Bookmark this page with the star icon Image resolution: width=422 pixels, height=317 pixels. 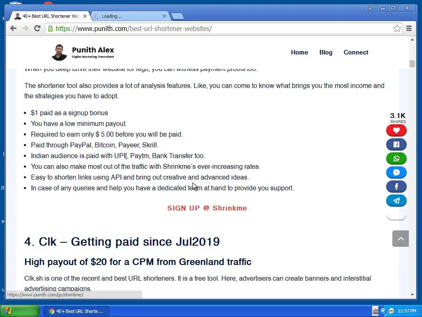(x=397, y=28)
